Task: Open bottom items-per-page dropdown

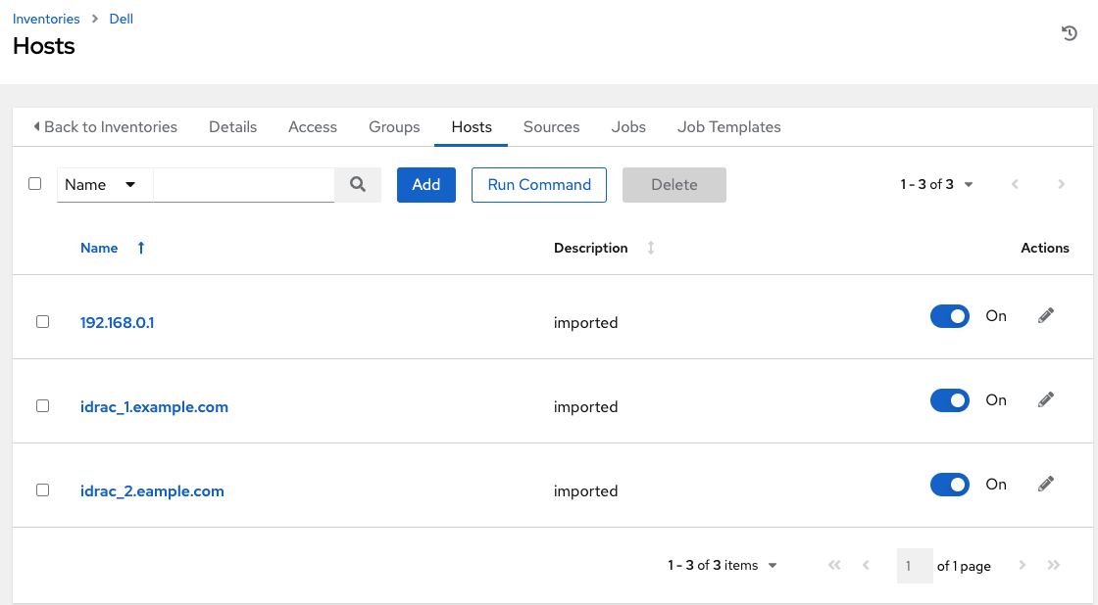Action: [724, 565]
